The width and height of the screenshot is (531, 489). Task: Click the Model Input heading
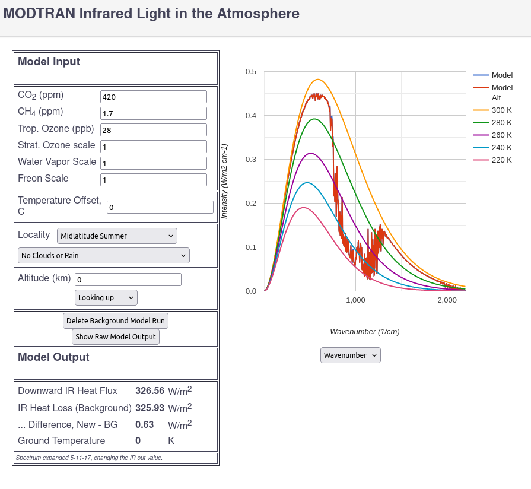(49, 62)
